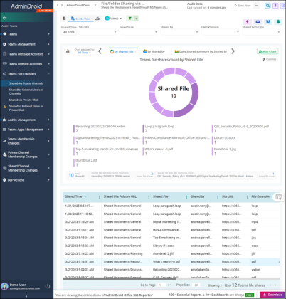Expand Teams Apps Management in sidebar

click(x=26, y=130)
